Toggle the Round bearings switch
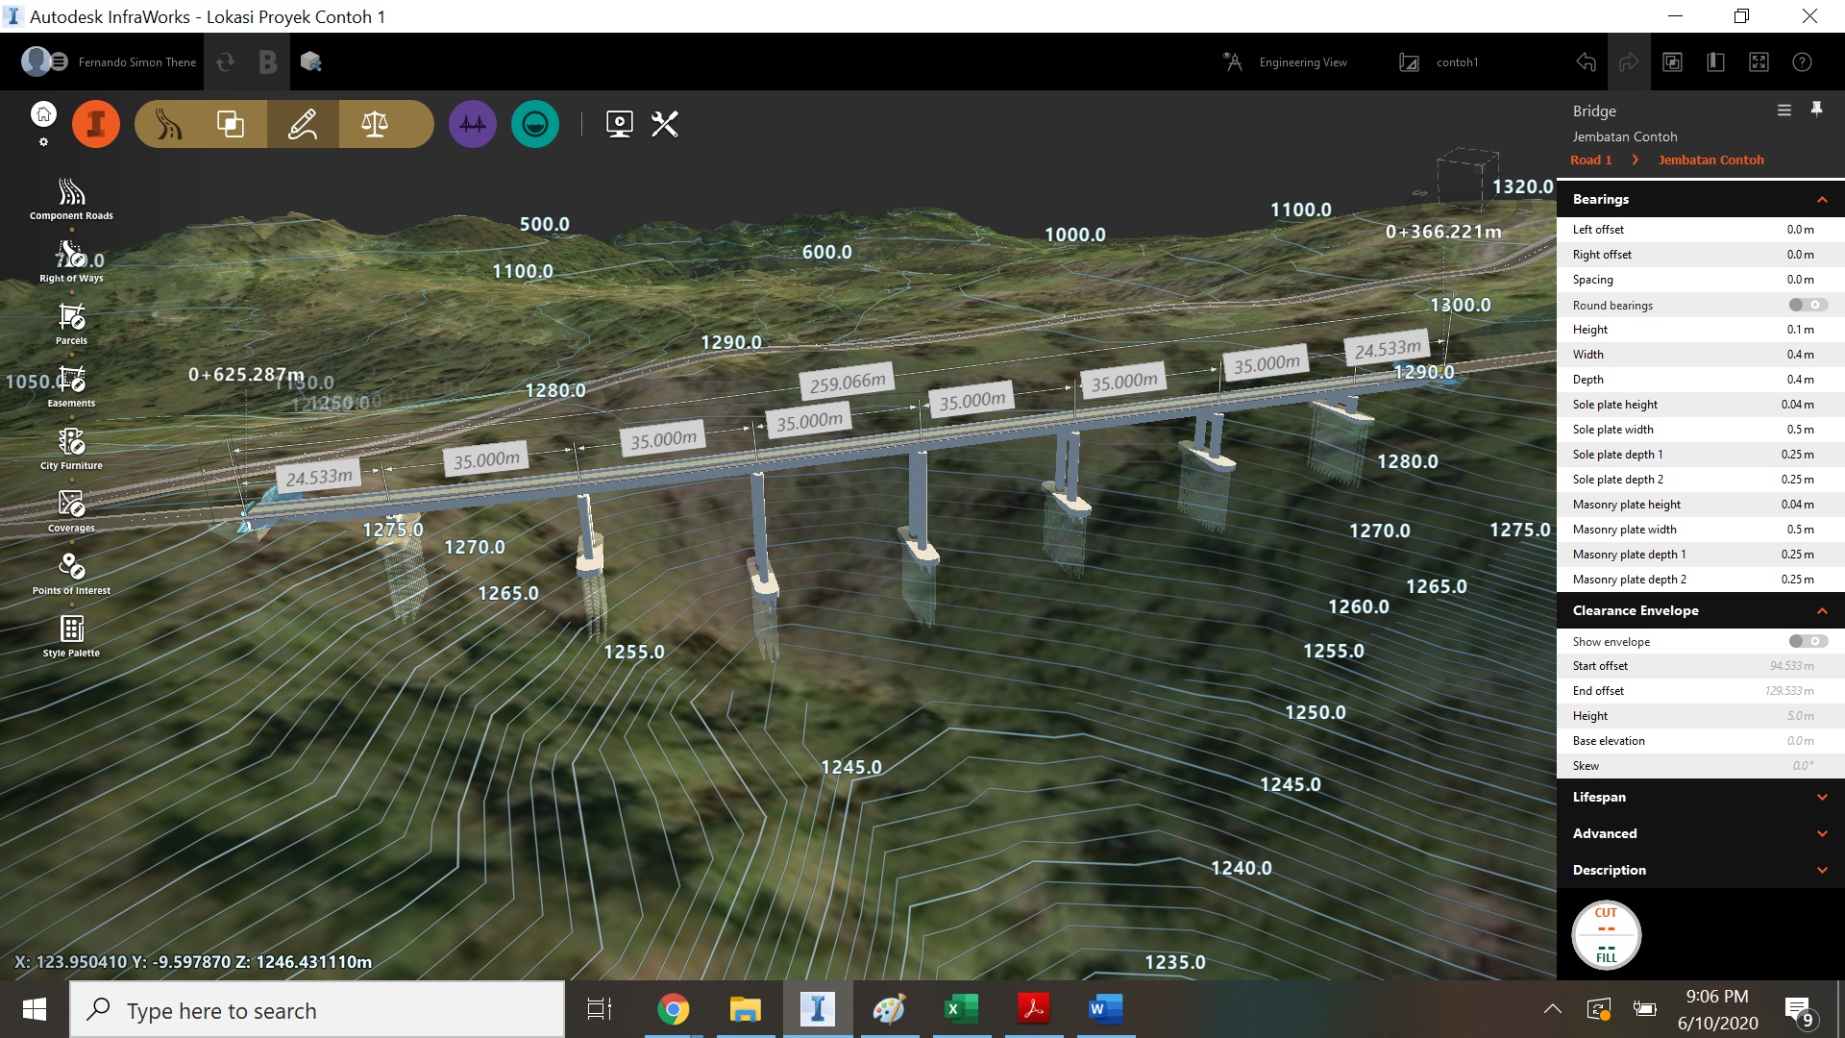Viewport: 1845px width, 1038px height. coord(1808,305)
